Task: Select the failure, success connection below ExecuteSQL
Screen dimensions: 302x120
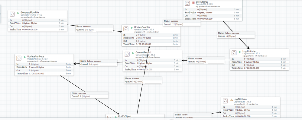Action: pyautogui.click(x=236, y=35)
